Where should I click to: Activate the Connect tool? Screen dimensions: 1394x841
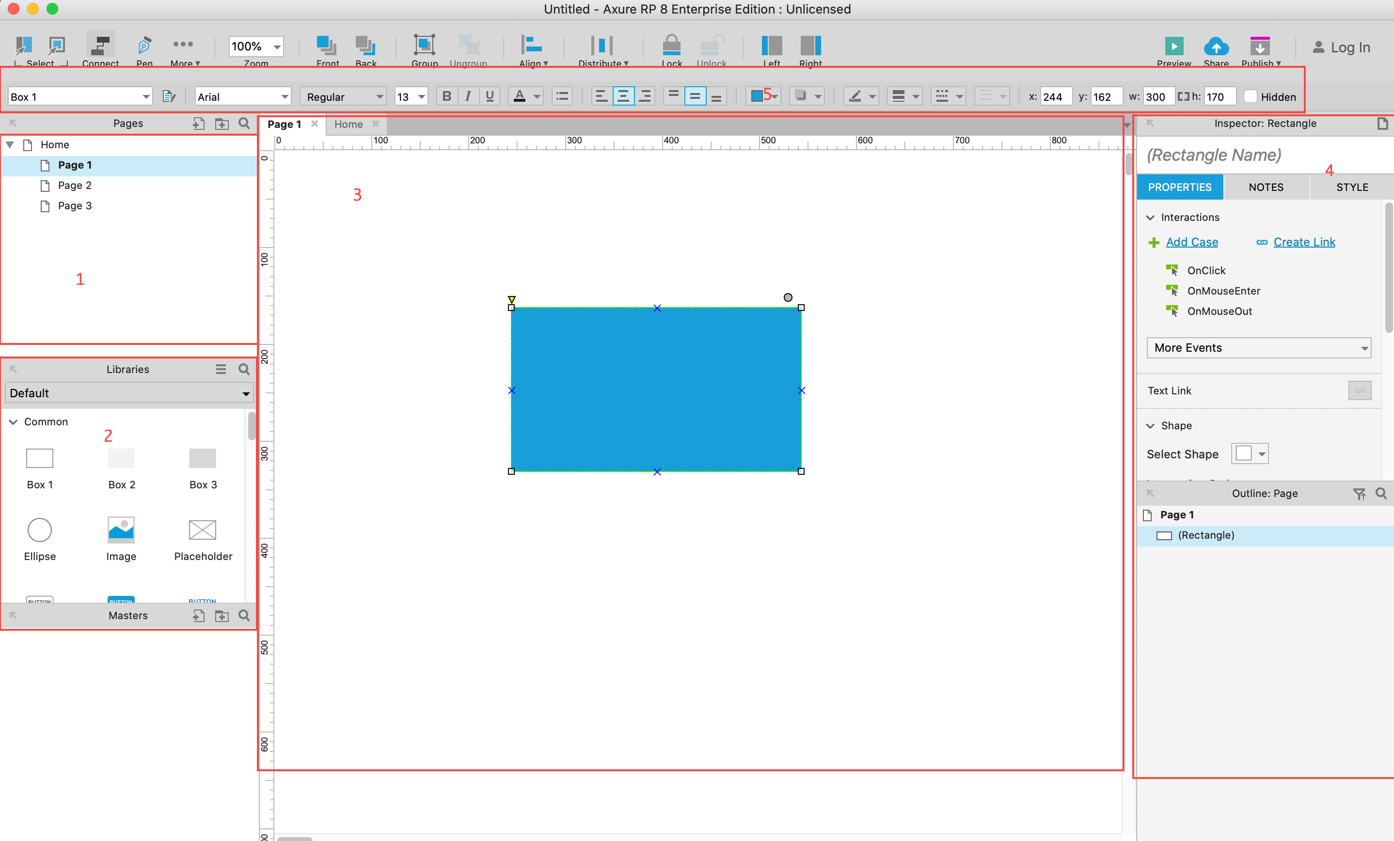click(100, 45)
